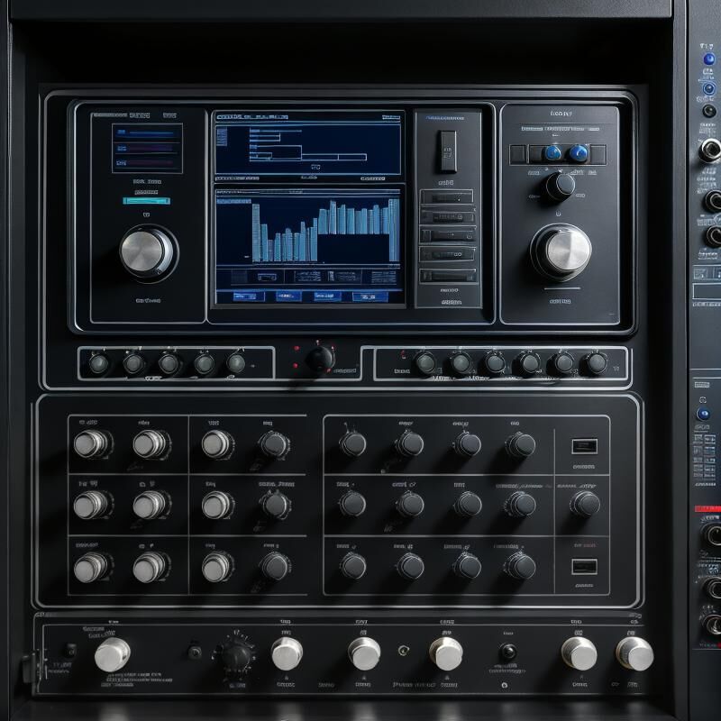This screenshot has height=721, width=721.
Task: Tap second blue button at bottom of screen
Action: tap(288, 297)
